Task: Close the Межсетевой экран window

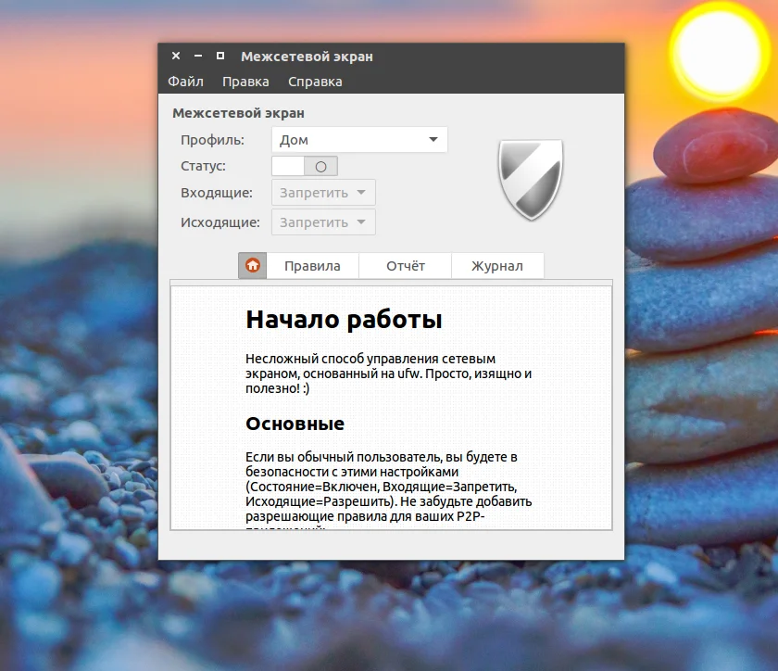Action: tap(176, 57)
